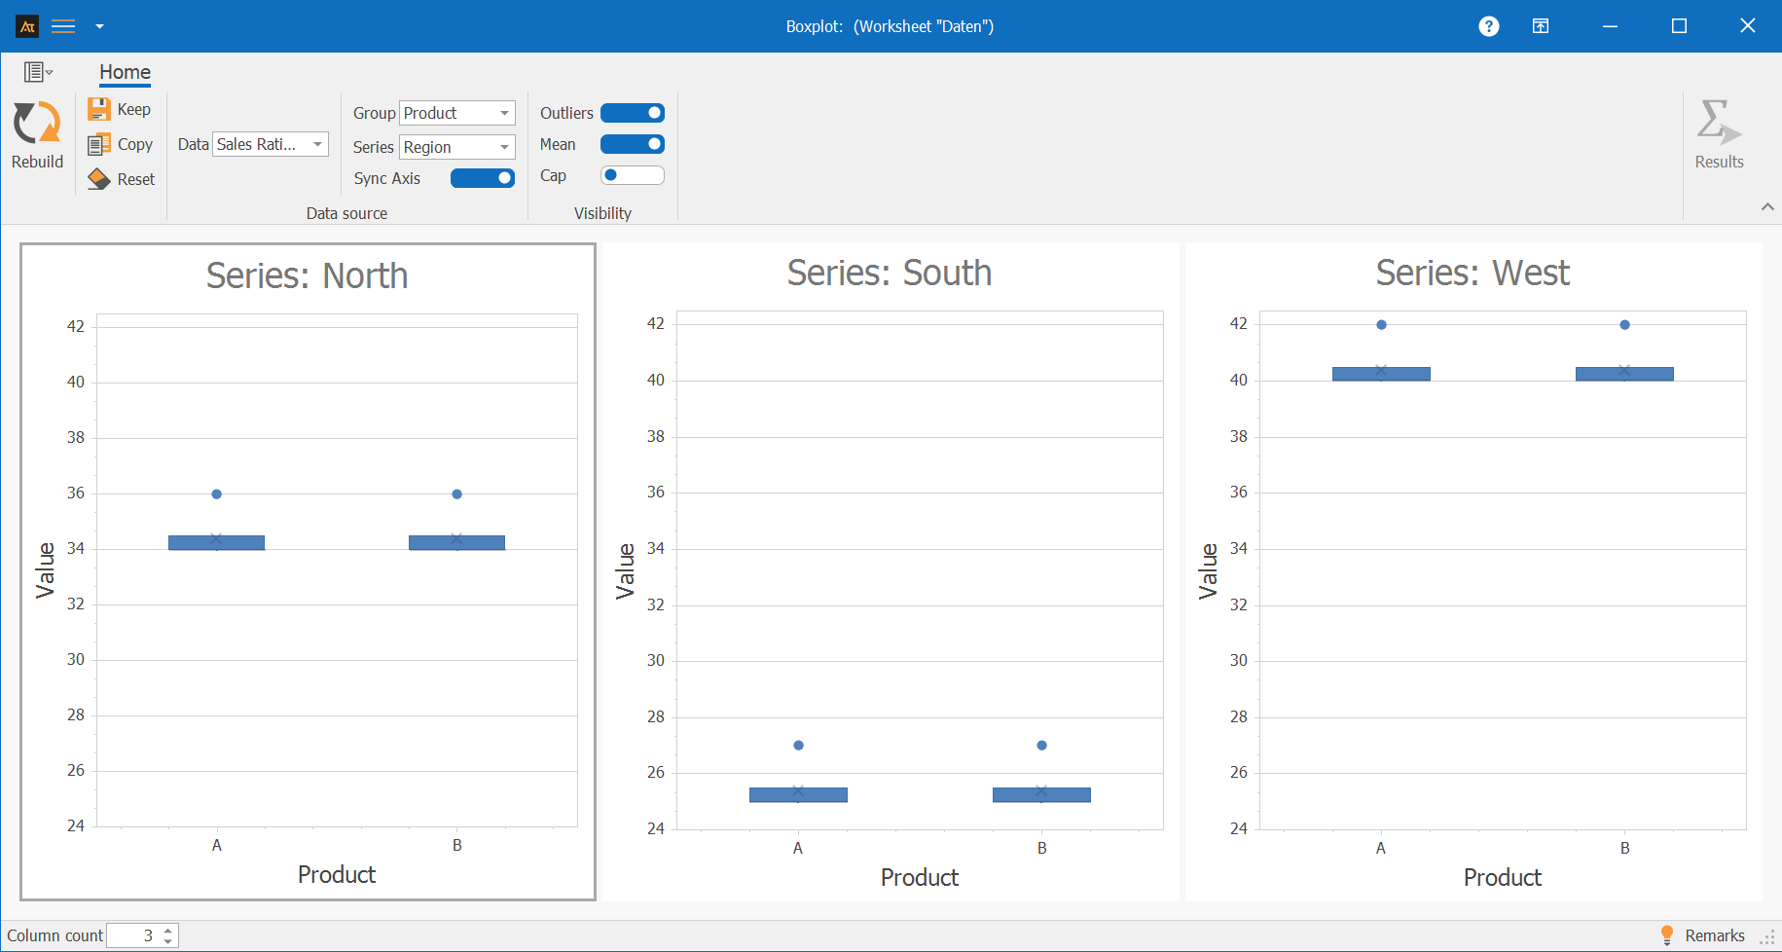The image size is (1782, 952).
Task: Open the help question mark icon
Action: point(1488,26)
